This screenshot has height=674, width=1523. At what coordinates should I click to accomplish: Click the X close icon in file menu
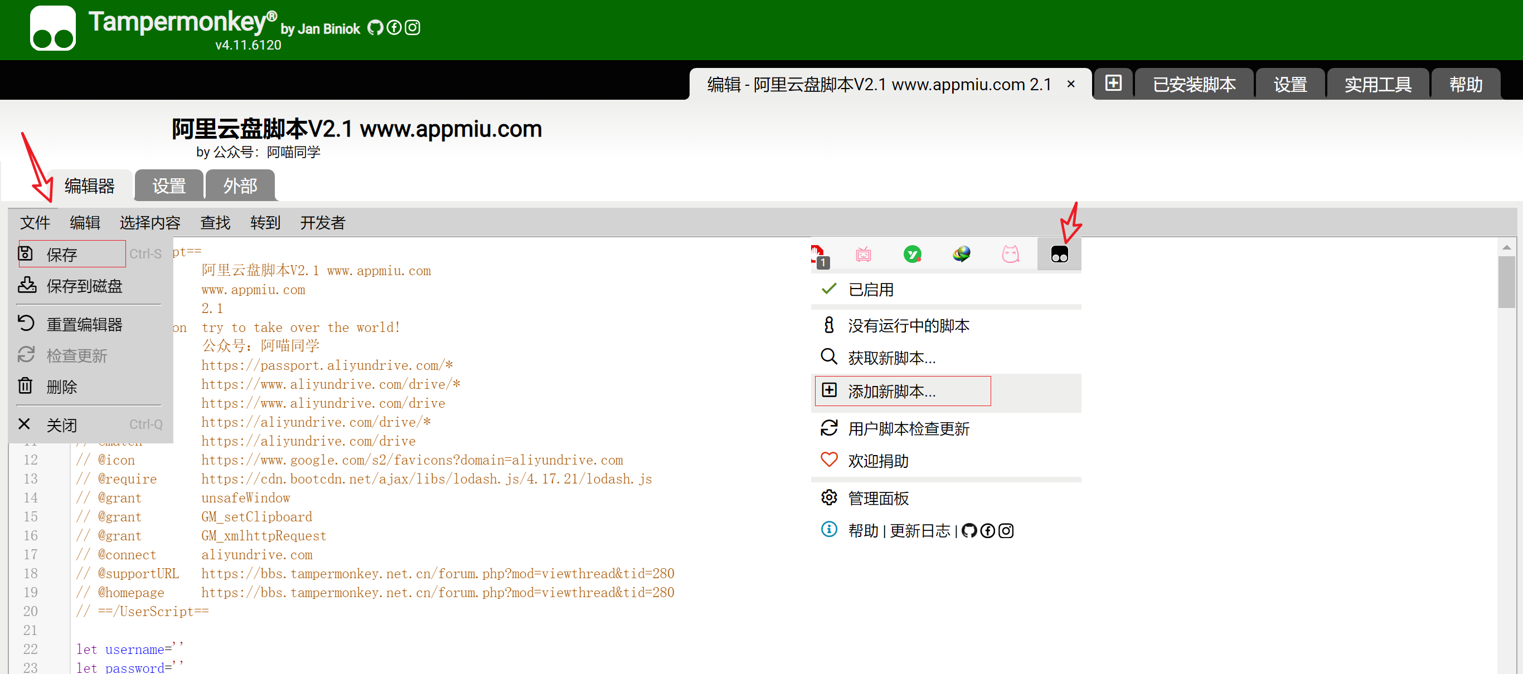click(24, 424)
